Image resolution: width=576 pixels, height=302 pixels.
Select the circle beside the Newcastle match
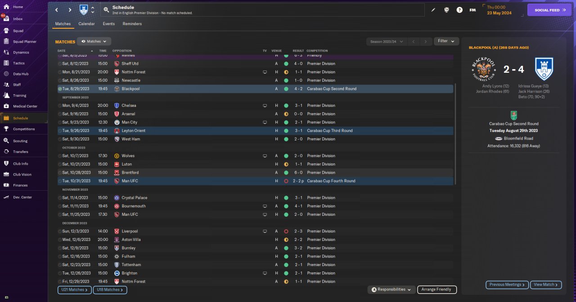coord(60,80)
